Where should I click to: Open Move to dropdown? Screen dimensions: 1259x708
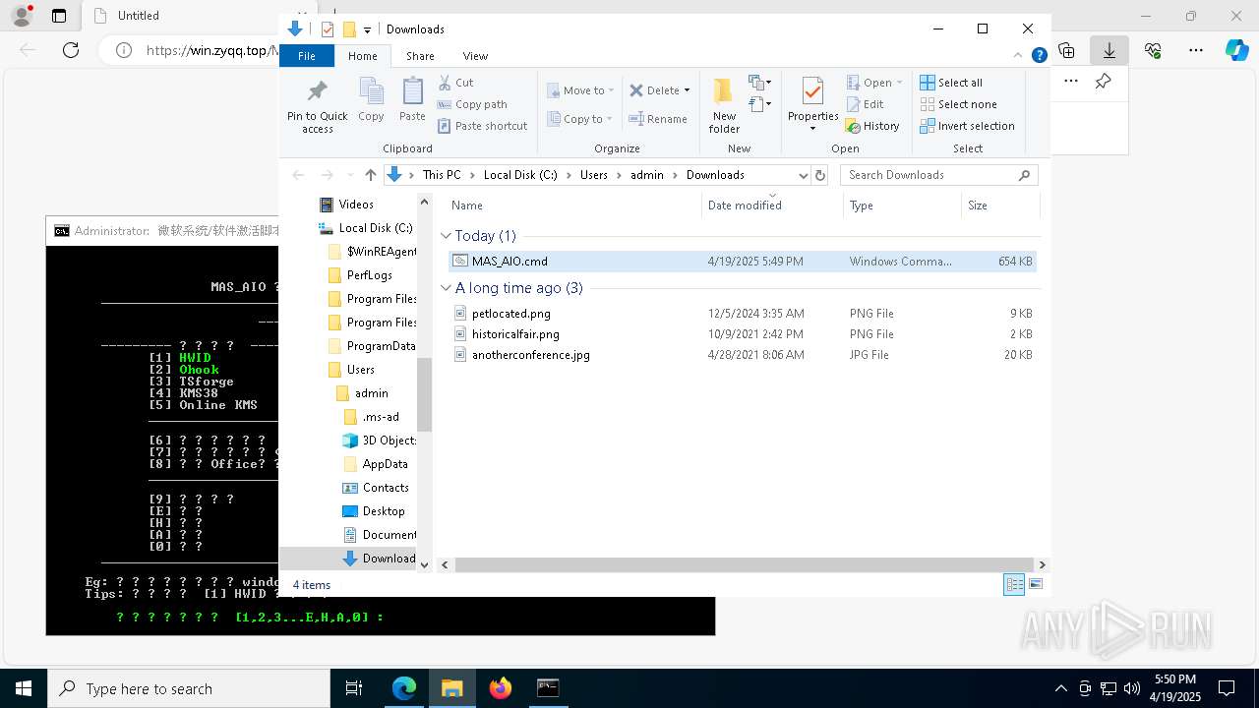[x=580, y=90]
